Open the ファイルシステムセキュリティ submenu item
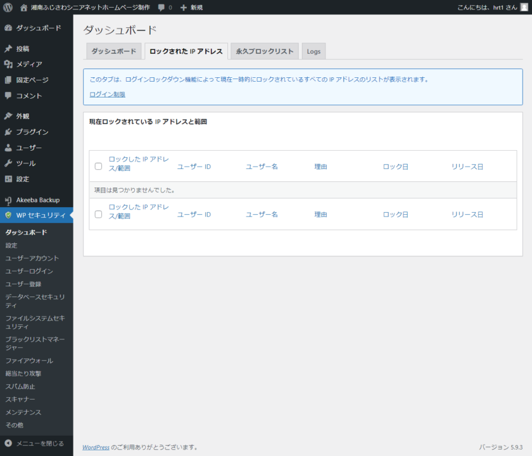Viewport: 532px width, 456px height. pos(36,322)
